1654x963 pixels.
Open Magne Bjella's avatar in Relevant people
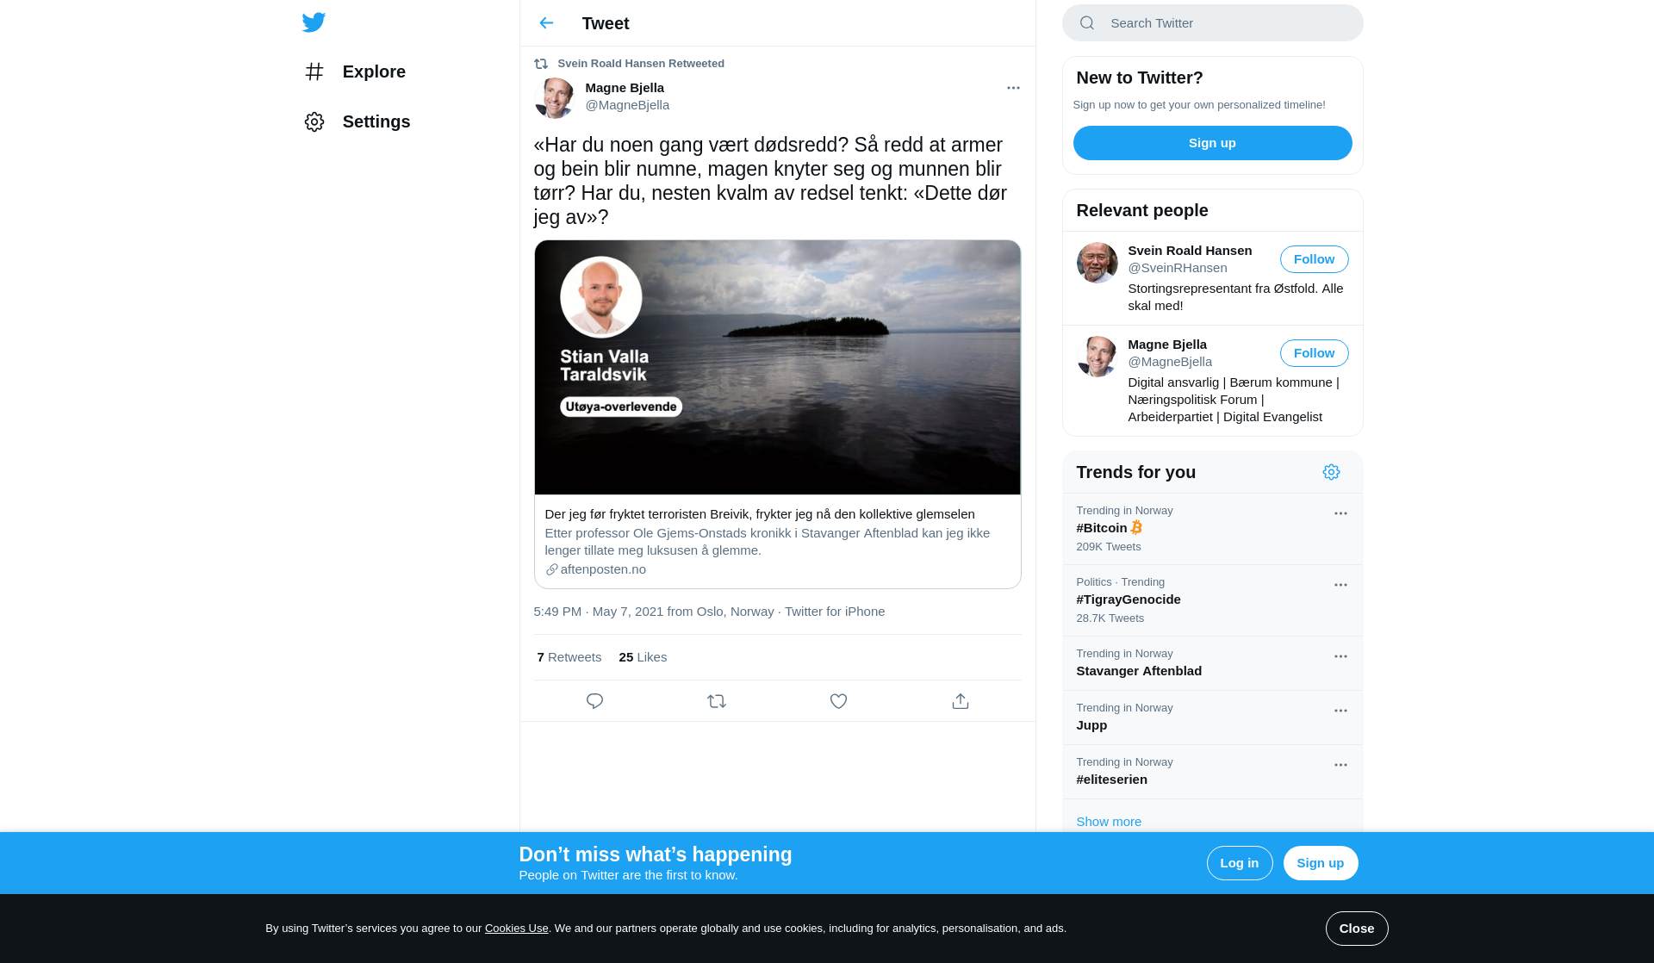(x=1097, y=357)
